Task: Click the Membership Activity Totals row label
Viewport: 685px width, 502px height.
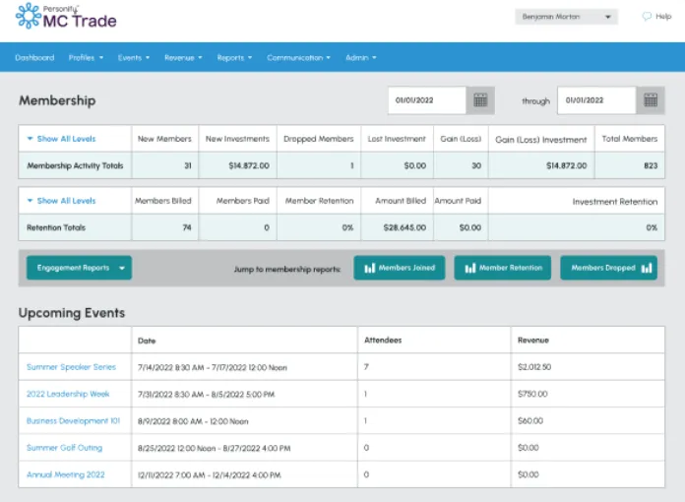Action: 75,165
